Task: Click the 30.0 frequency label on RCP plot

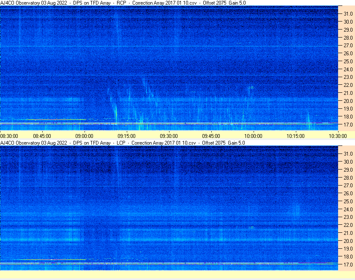Action: (348, 22)
